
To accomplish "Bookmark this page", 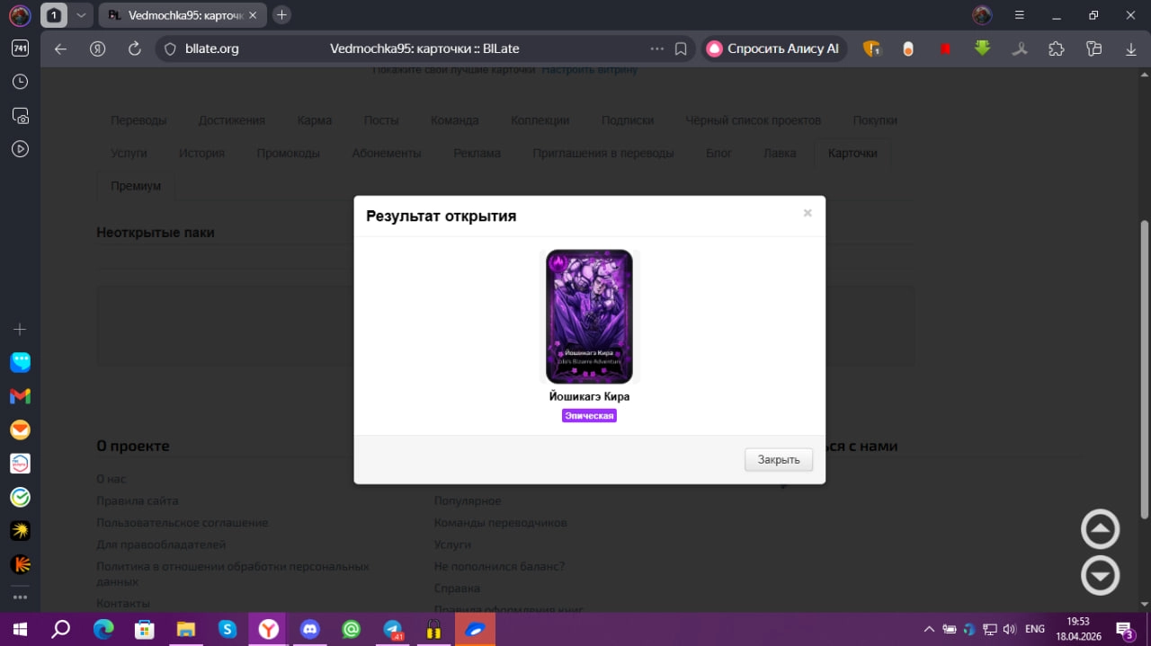I will pyautogui.click(x=682, y=49).
